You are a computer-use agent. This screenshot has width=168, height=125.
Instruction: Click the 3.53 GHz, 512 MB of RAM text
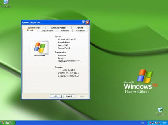[x=69, y=76]
